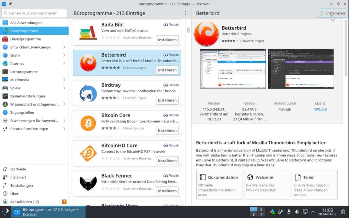Open the volume control in system tray
This screenshot has height=218, width=349.
click(x=297, y=212)
